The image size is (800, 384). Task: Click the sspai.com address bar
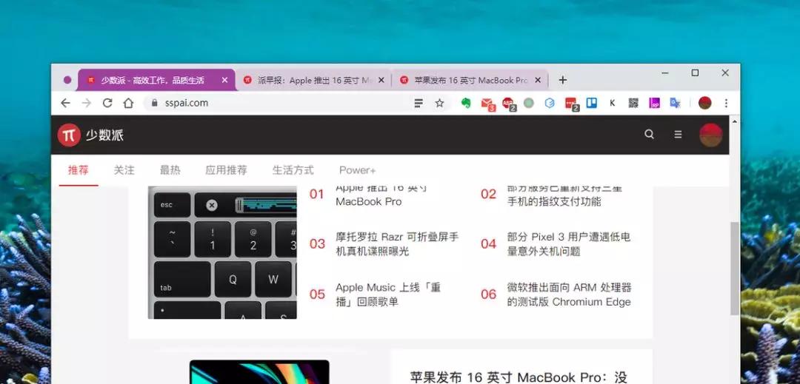[x=278, y=103]
